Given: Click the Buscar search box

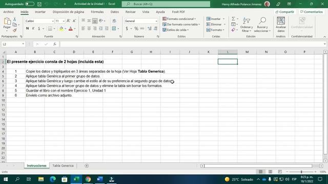Looking at the screenshot, I should 166,4.
